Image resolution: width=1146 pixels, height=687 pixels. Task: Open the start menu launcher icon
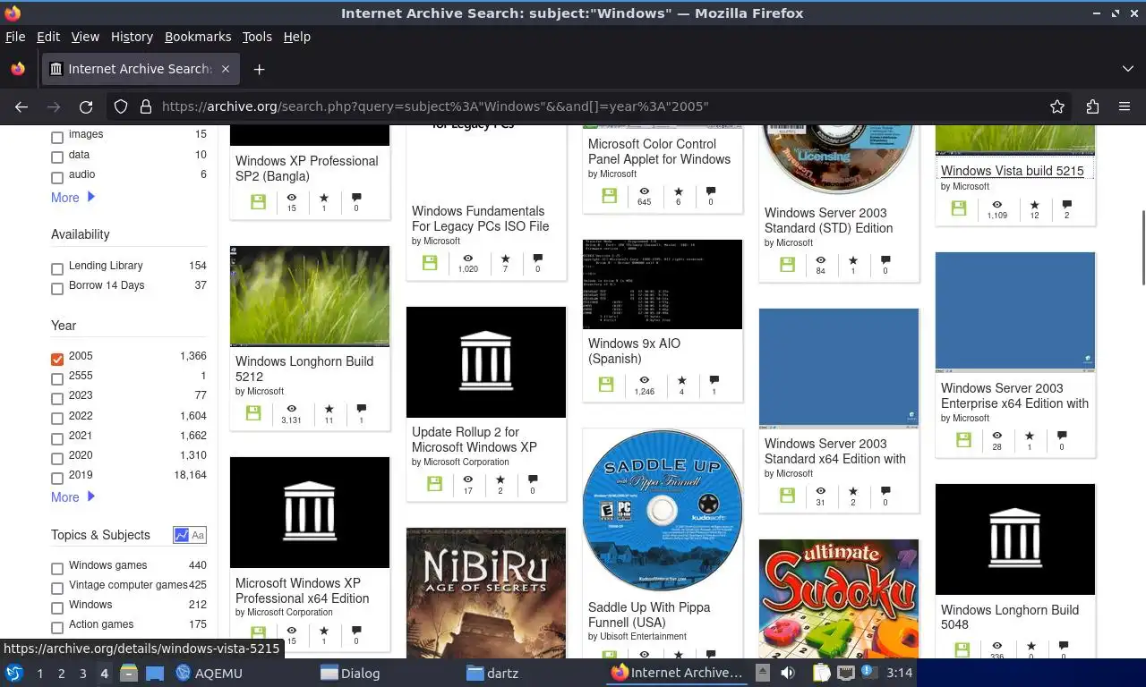tap(14, 674)
